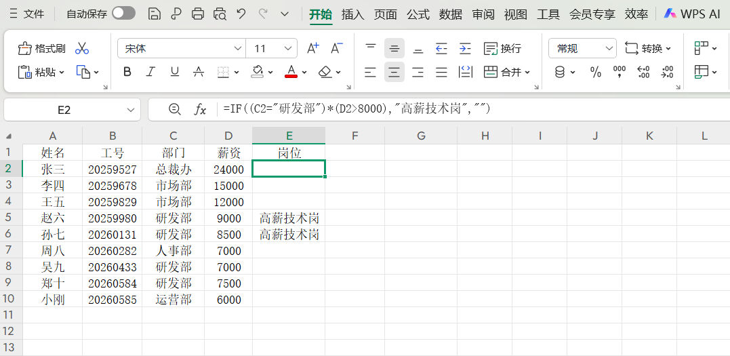Open the 公式 (Formulas) tab
The height and width of the screenshot is (356, 730).
(418, 14)
